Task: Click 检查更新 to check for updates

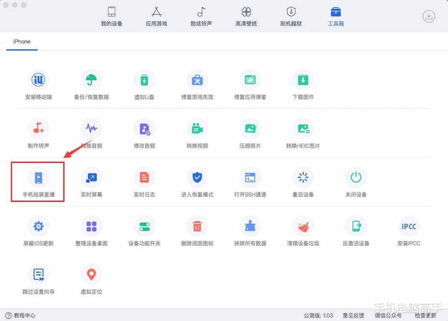Action: point(425,316)
